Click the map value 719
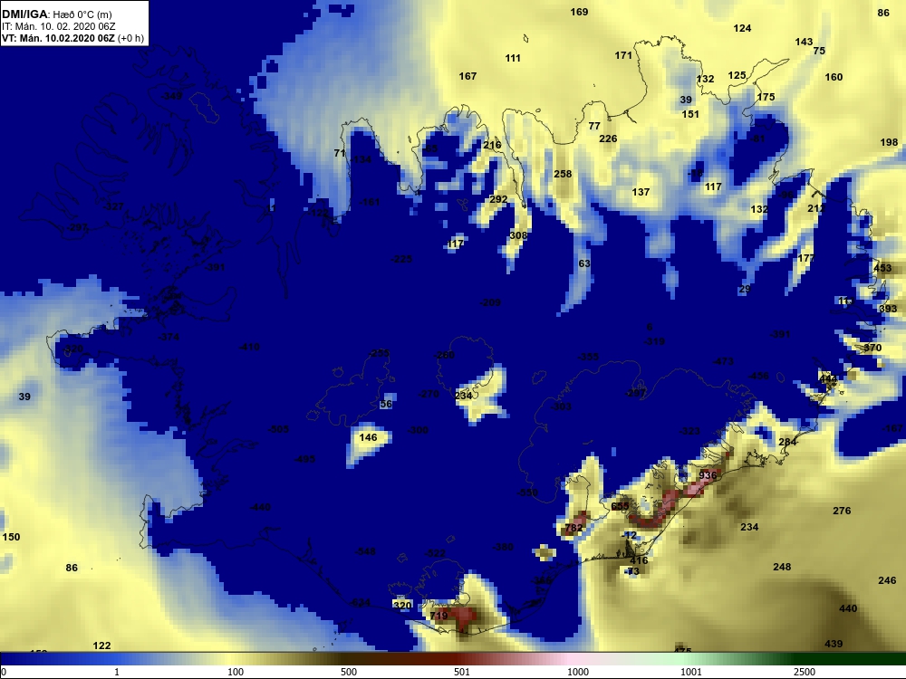 pyautogui.click(x=439, y=616)
